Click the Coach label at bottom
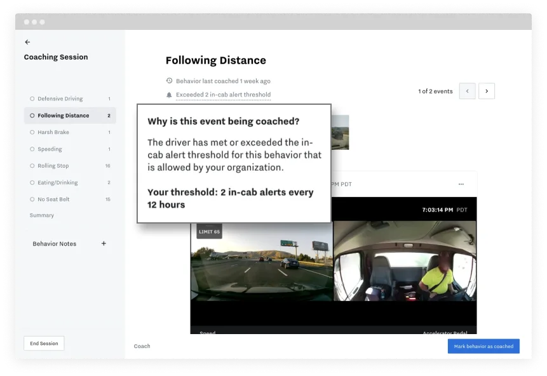 click(142, 346)
